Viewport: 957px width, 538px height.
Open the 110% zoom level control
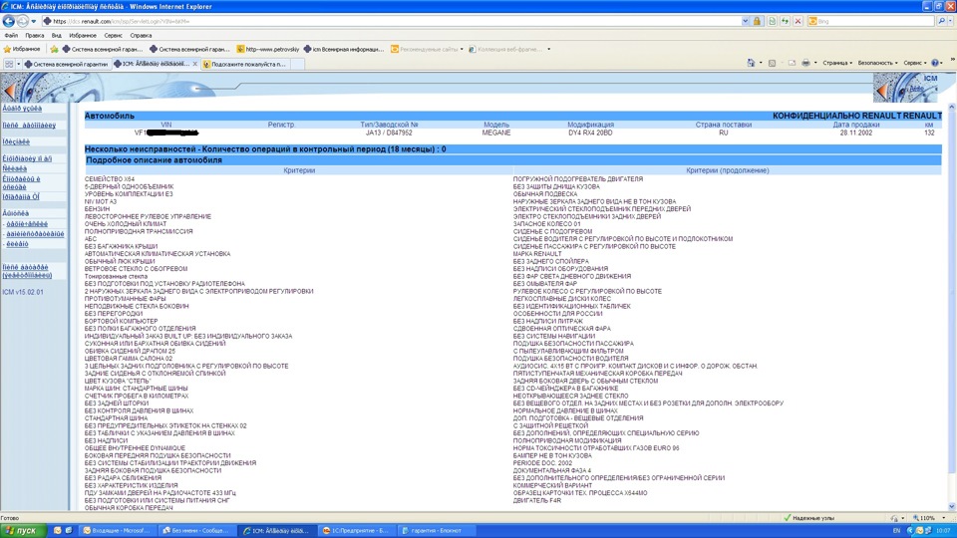point(928,518)
